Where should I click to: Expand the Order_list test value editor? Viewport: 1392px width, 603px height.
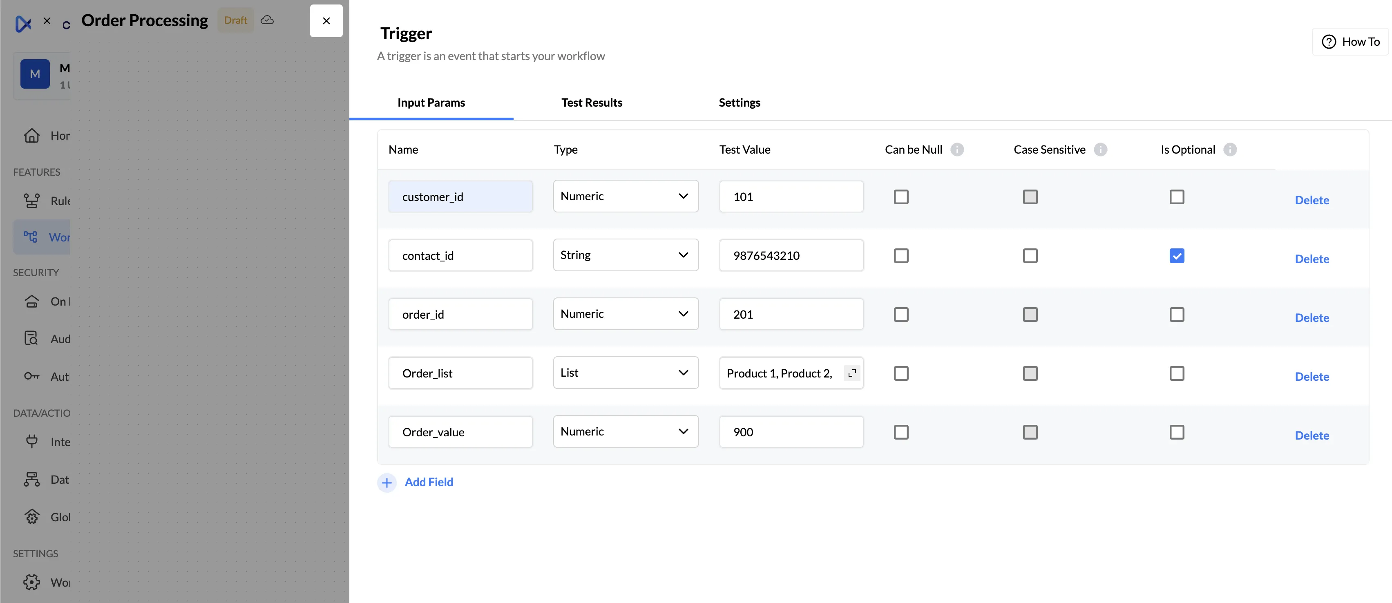click(852, 373)
